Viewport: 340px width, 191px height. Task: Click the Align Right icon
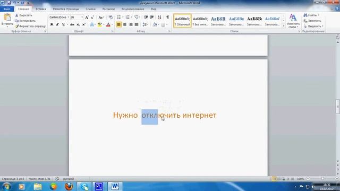[131, 24]
